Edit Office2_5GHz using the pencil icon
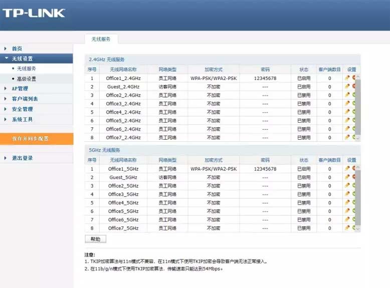 [x=347, y=185]
